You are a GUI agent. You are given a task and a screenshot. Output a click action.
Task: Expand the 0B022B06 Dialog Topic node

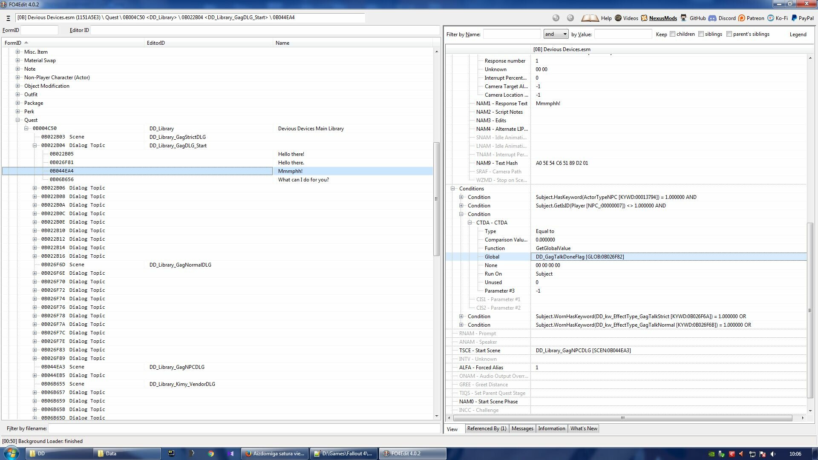(x=35, y=188)
